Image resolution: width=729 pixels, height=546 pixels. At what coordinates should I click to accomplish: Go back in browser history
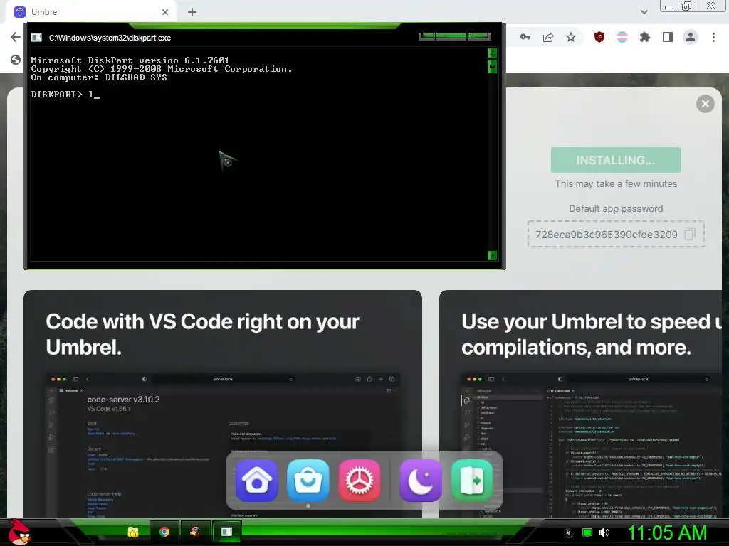(16, 37)
